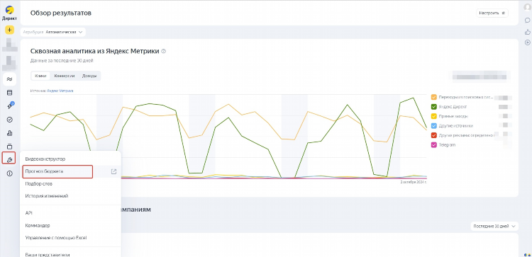Toggle the Яндекс Директ legend checkbox

tap(433, 107)
